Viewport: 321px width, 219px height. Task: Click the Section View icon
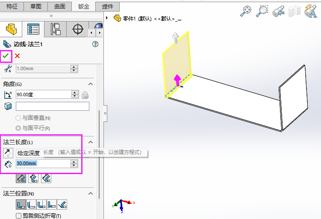point(294,11)
